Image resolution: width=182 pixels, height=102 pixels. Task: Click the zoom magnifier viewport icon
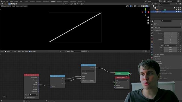[x=148, y=17]
